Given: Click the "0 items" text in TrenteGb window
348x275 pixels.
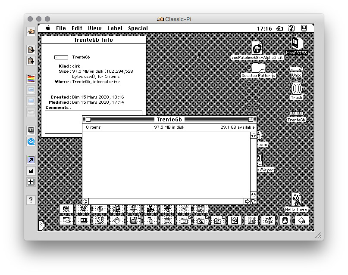Looking at the screenshot, I should tap(93, 127).
